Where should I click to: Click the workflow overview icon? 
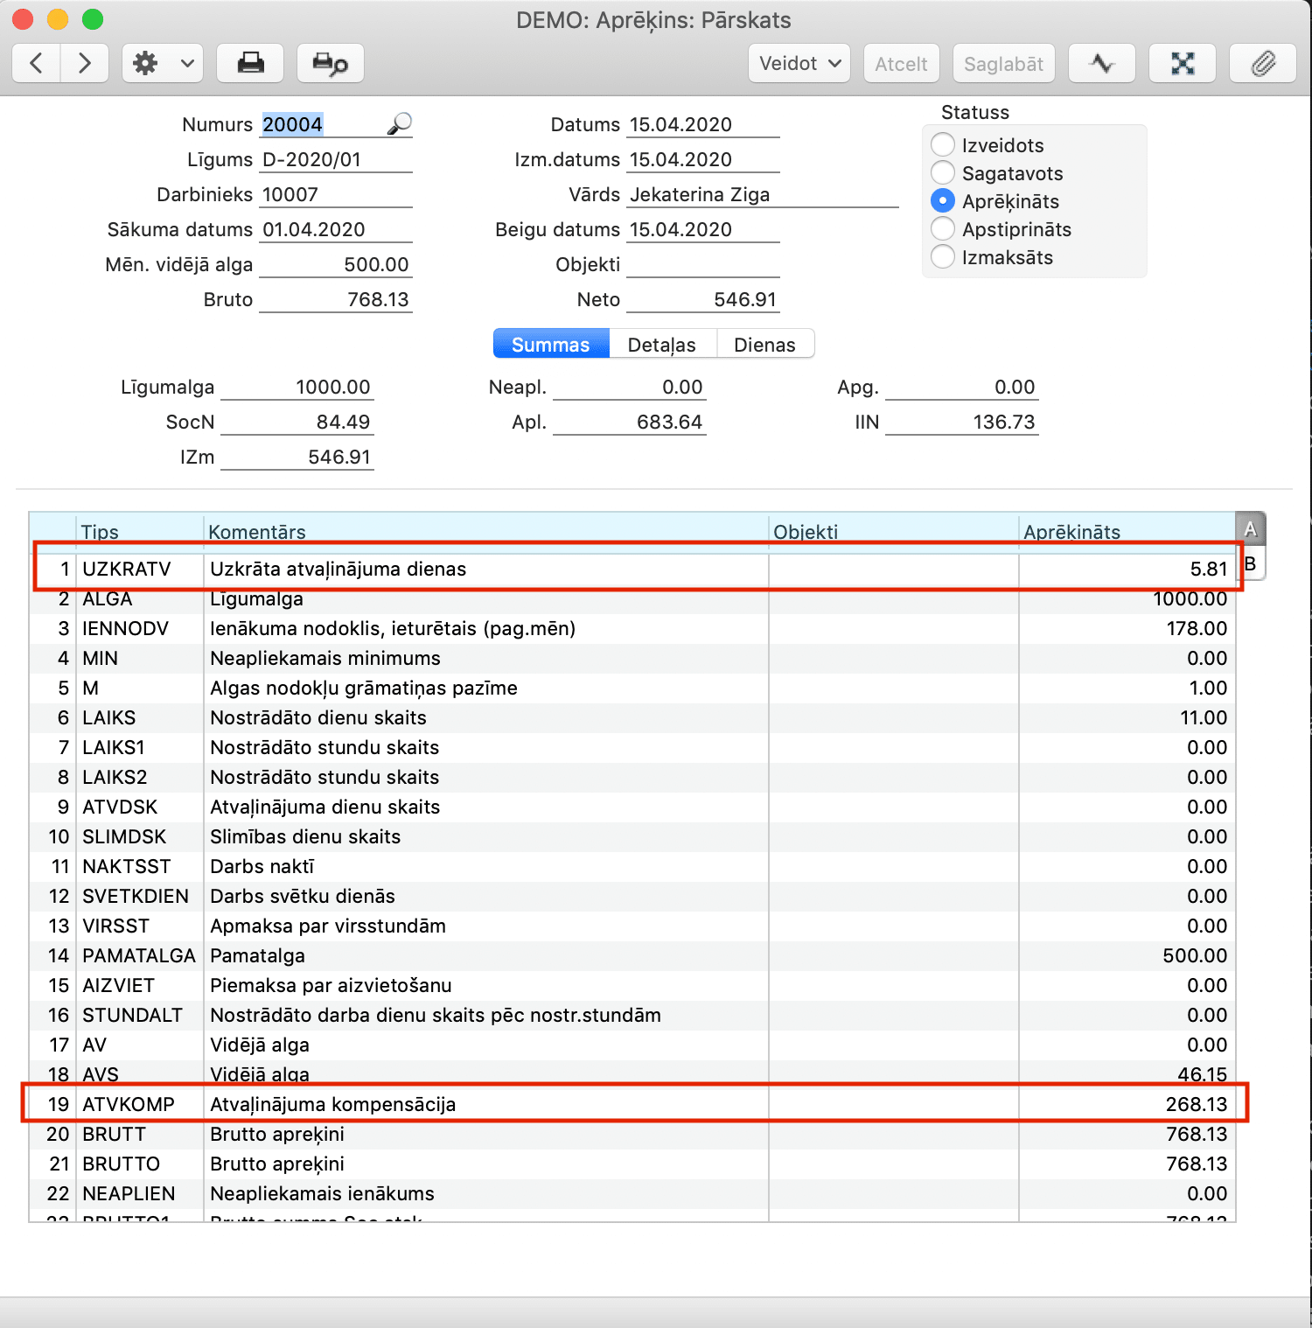(1182, 64)
